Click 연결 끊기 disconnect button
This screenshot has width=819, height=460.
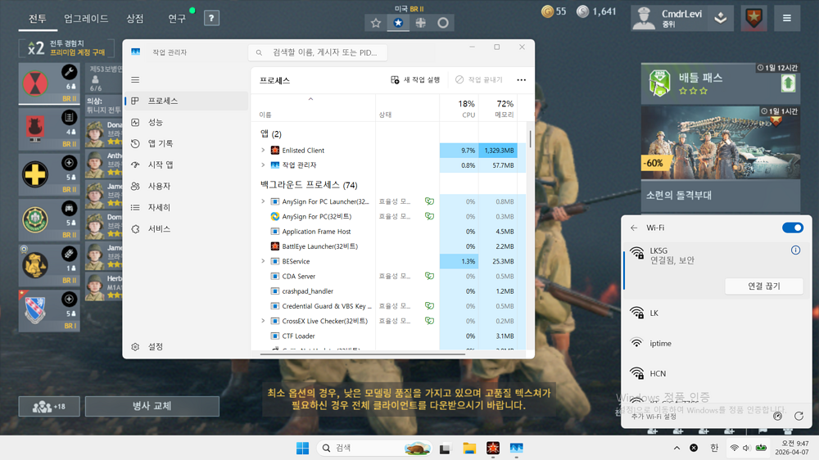(x=763, y=286)
